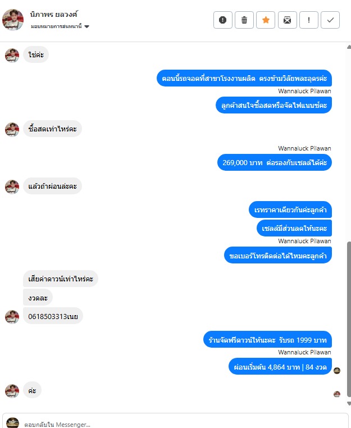This screenshot has width=351, height=428.
Task: Delete conversation with the trash icon
Action: pyautogui.click(x=244, y=20)
